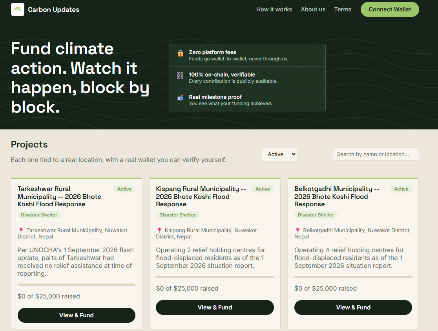Click the Belkotgadhi $0 of $25,000 raised text
This screenshot has height=331, width=438.
[x=325, y=288]
